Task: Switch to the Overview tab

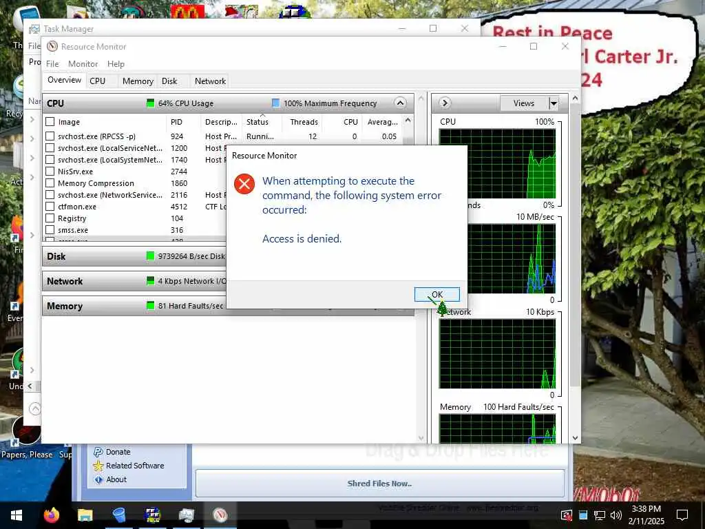Action: click(64, 80)
